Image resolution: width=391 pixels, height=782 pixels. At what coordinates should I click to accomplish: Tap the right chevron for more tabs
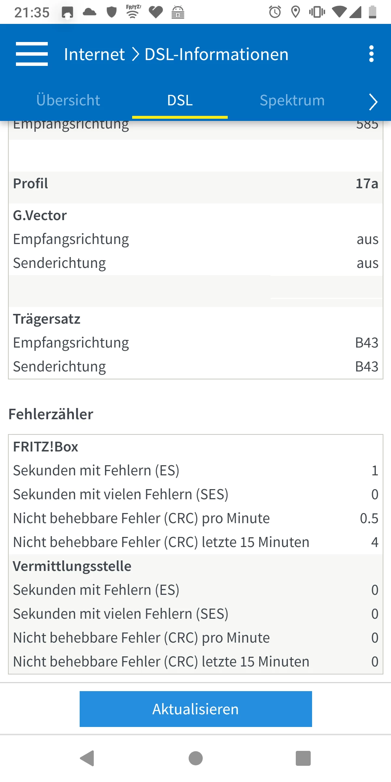click(x=373, y=101)
